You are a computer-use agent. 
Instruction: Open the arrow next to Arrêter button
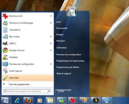pyautogui.click(x=69, y=91)
